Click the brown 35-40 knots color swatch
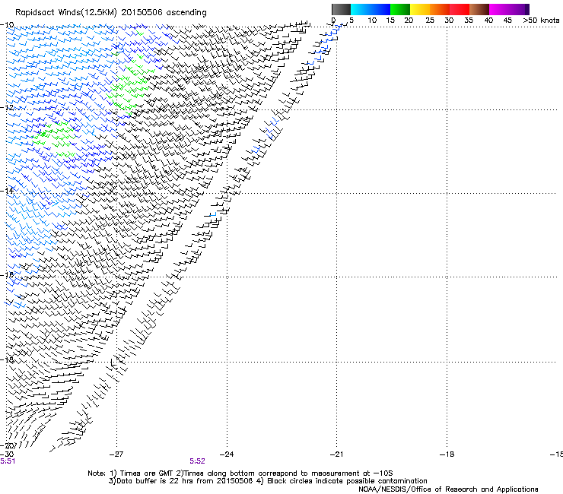The width and height of the screenshot is (563, 494). (479, 9)
